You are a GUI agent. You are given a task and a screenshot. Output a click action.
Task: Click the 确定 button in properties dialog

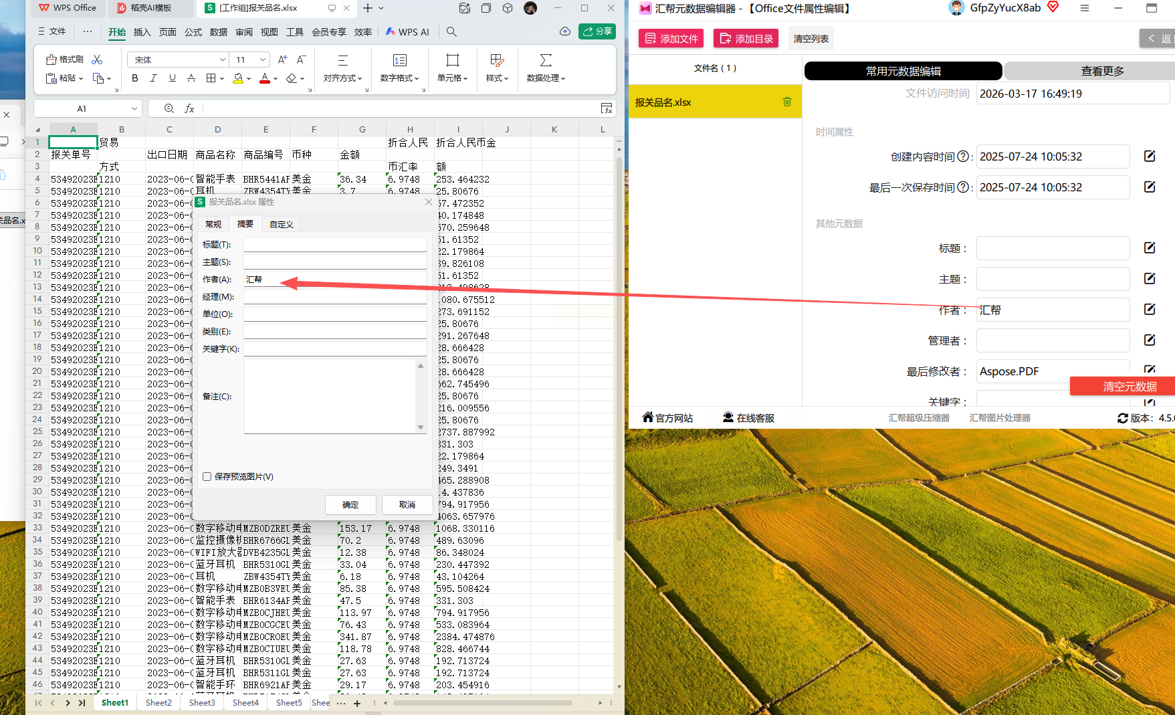coord(350,505)
